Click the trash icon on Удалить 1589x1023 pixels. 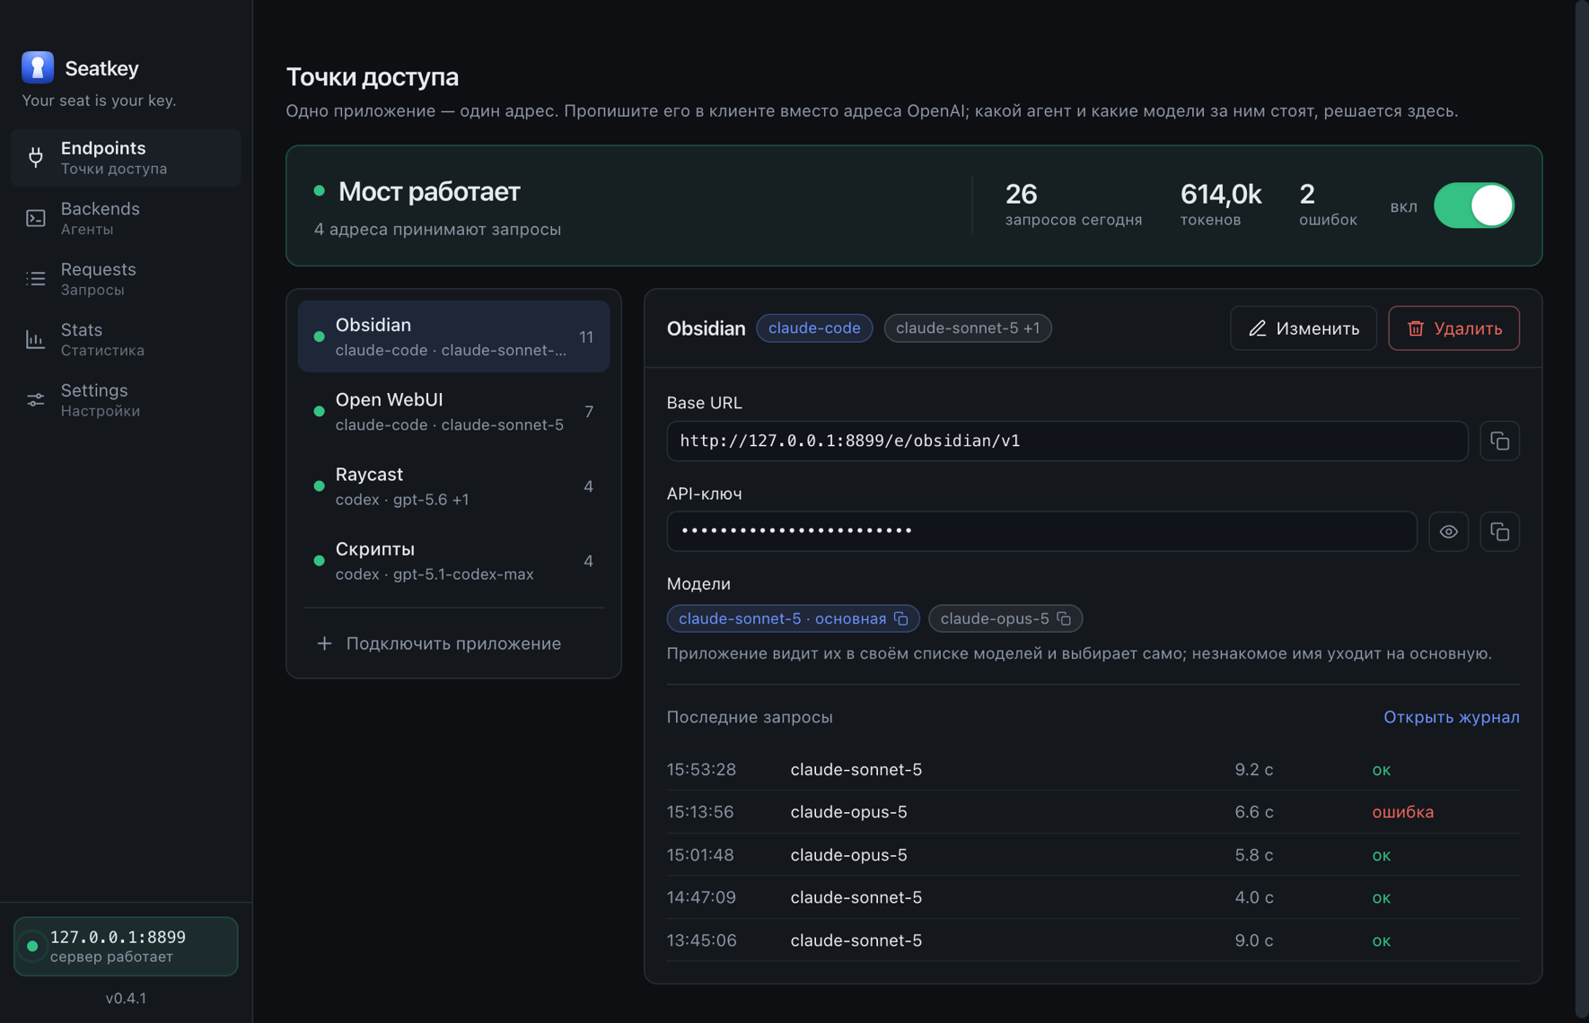point(1415,328)
